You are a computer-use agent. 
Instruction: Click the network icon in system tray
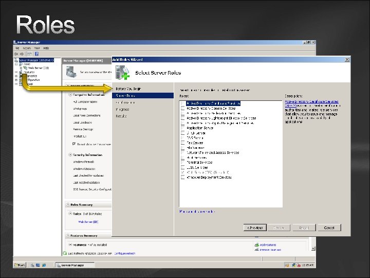click(294, 265)
